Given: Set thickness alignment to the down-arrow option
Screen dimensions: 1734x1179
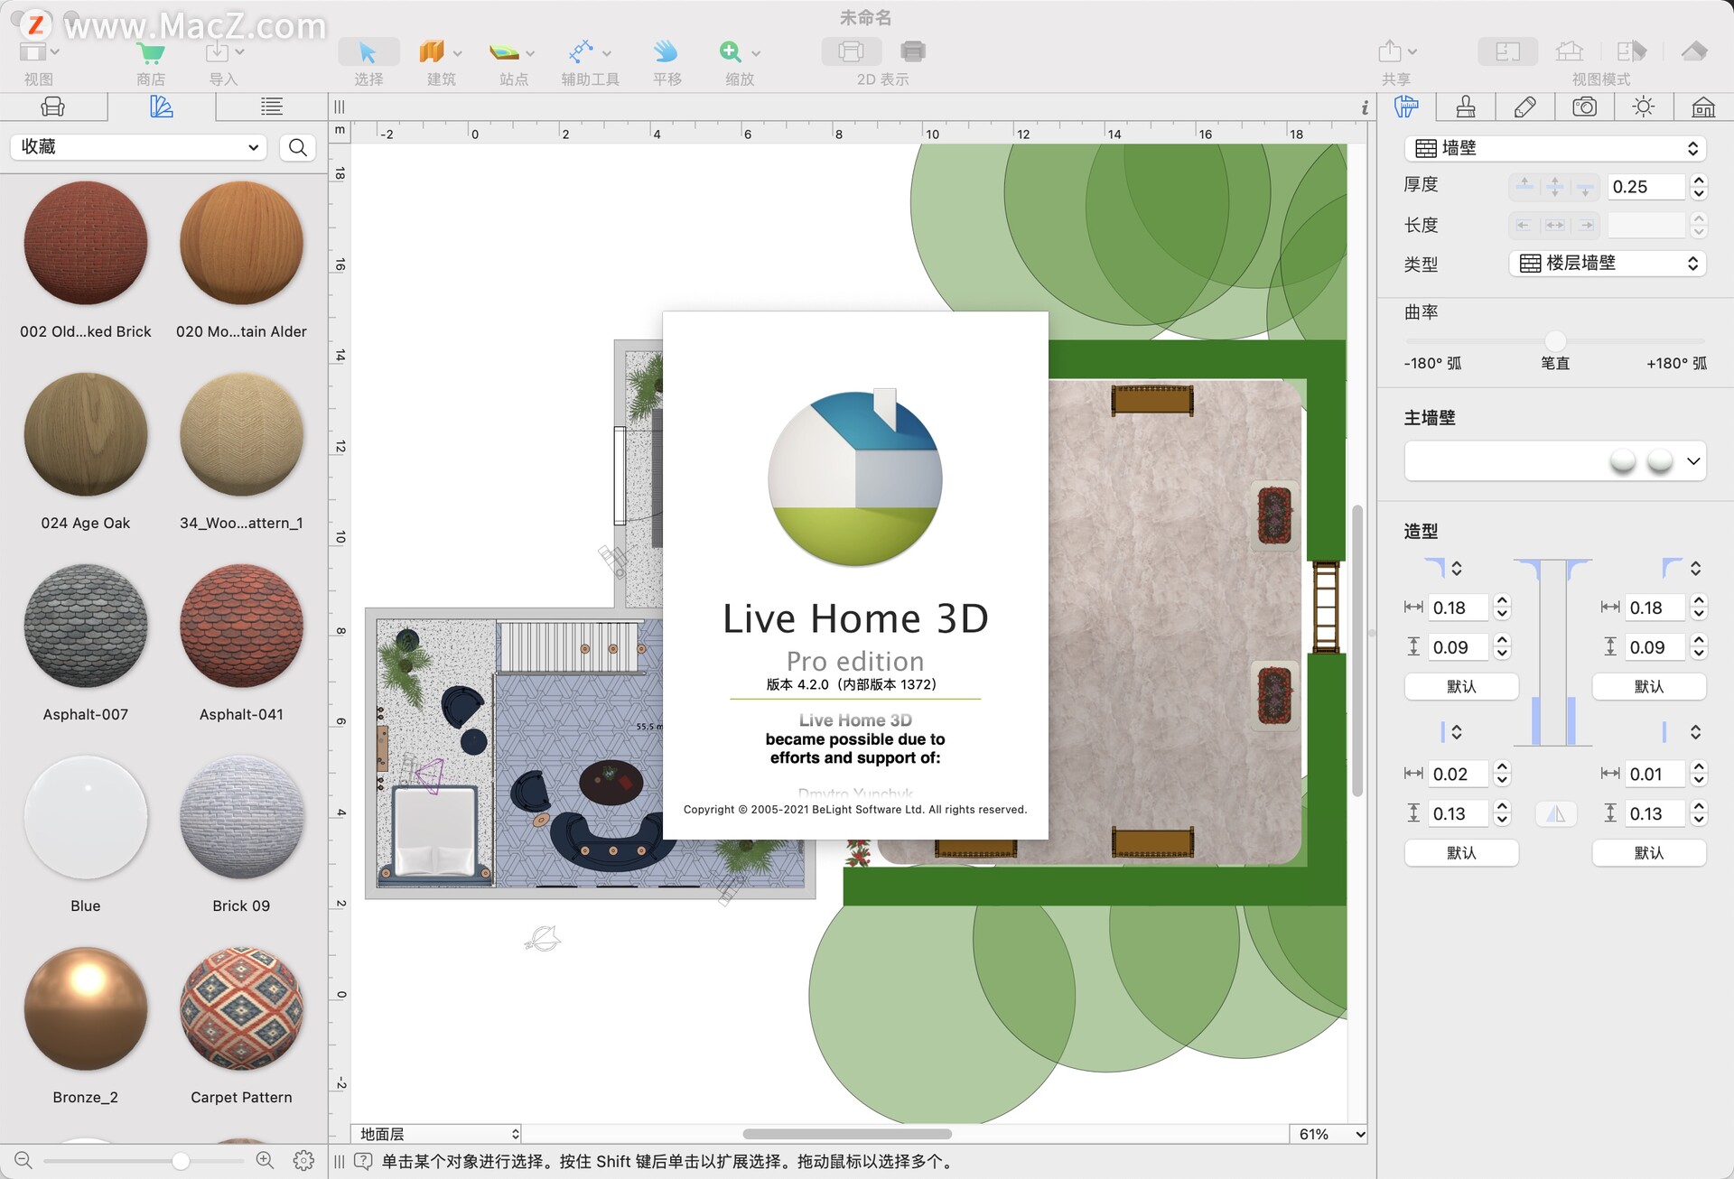Looking at the screenshot, I should coord(1585,186).
